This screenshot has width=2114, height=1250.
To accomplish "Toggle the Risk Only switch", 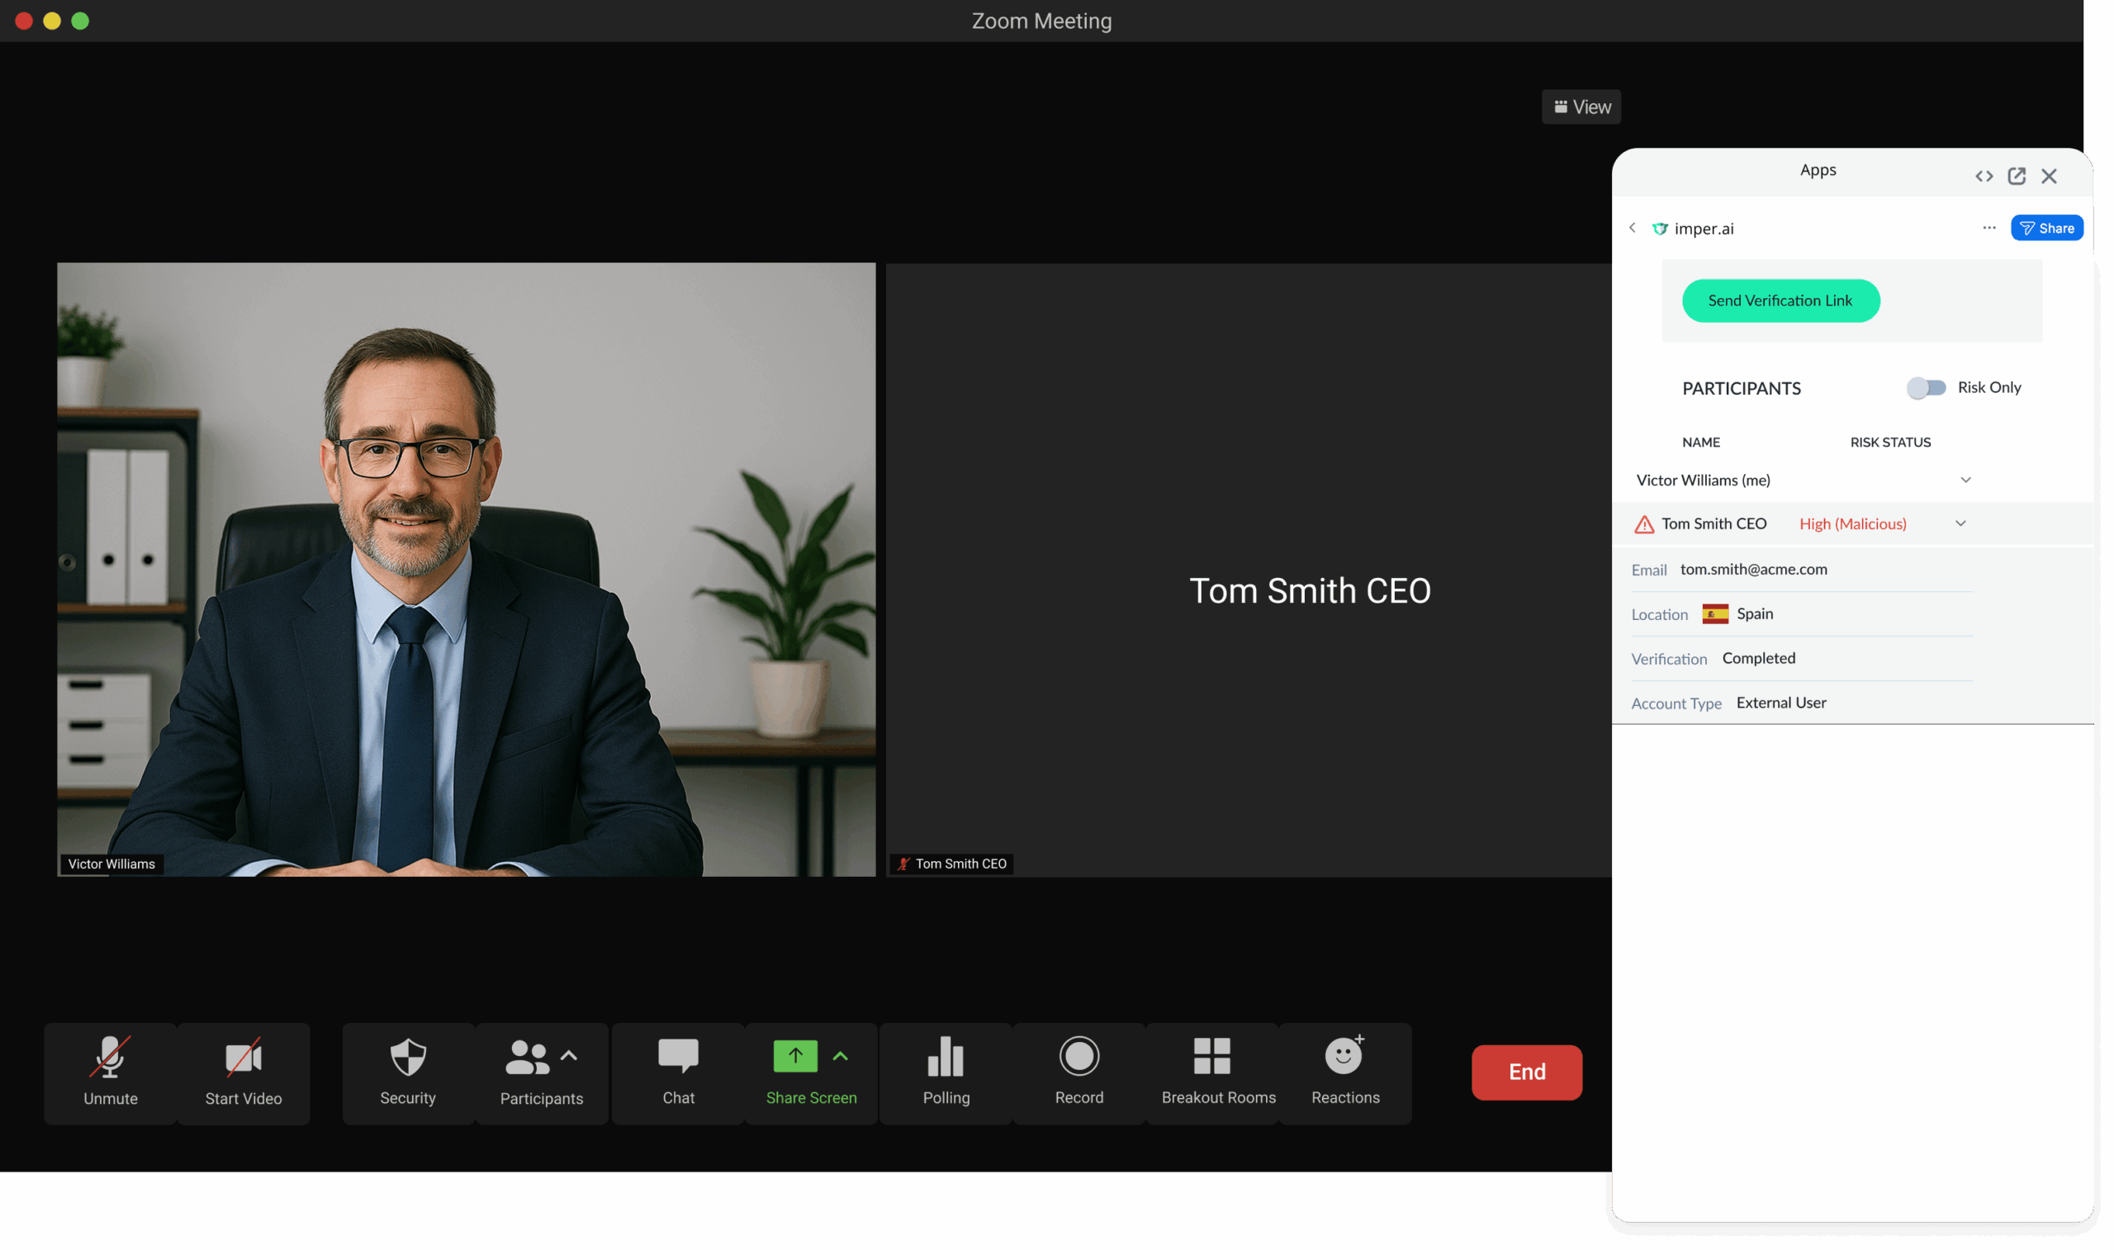I will click(x=1927, y=387).
